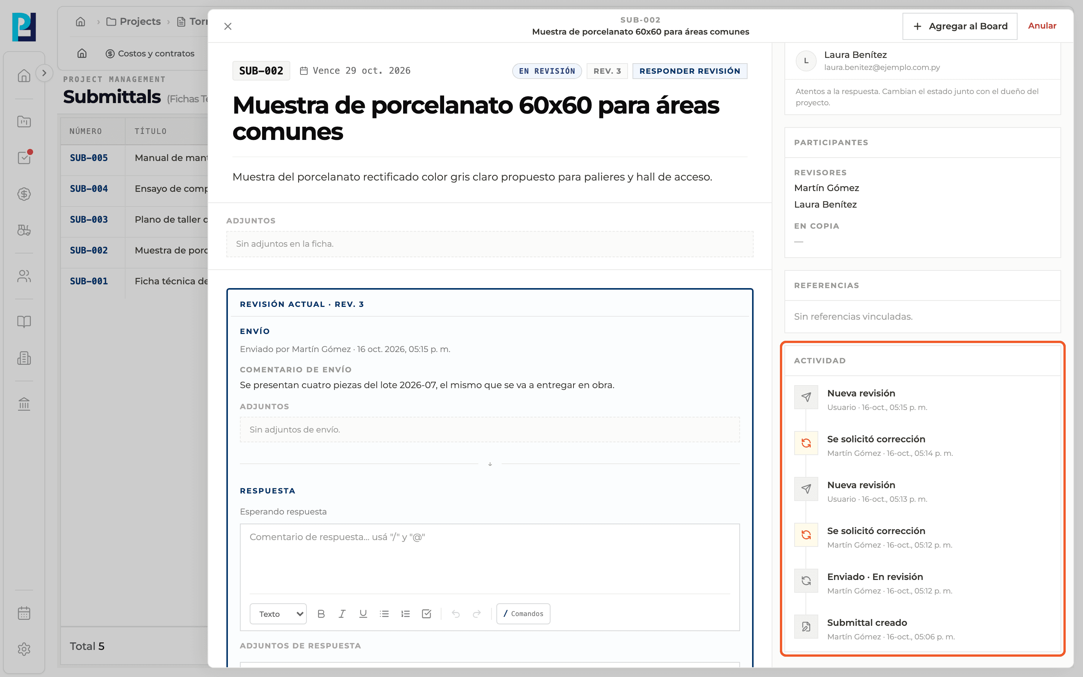This screenshot has width=1083, height=677.
Task: Insert bulleted list in response editor
Action: click(384, 613)
